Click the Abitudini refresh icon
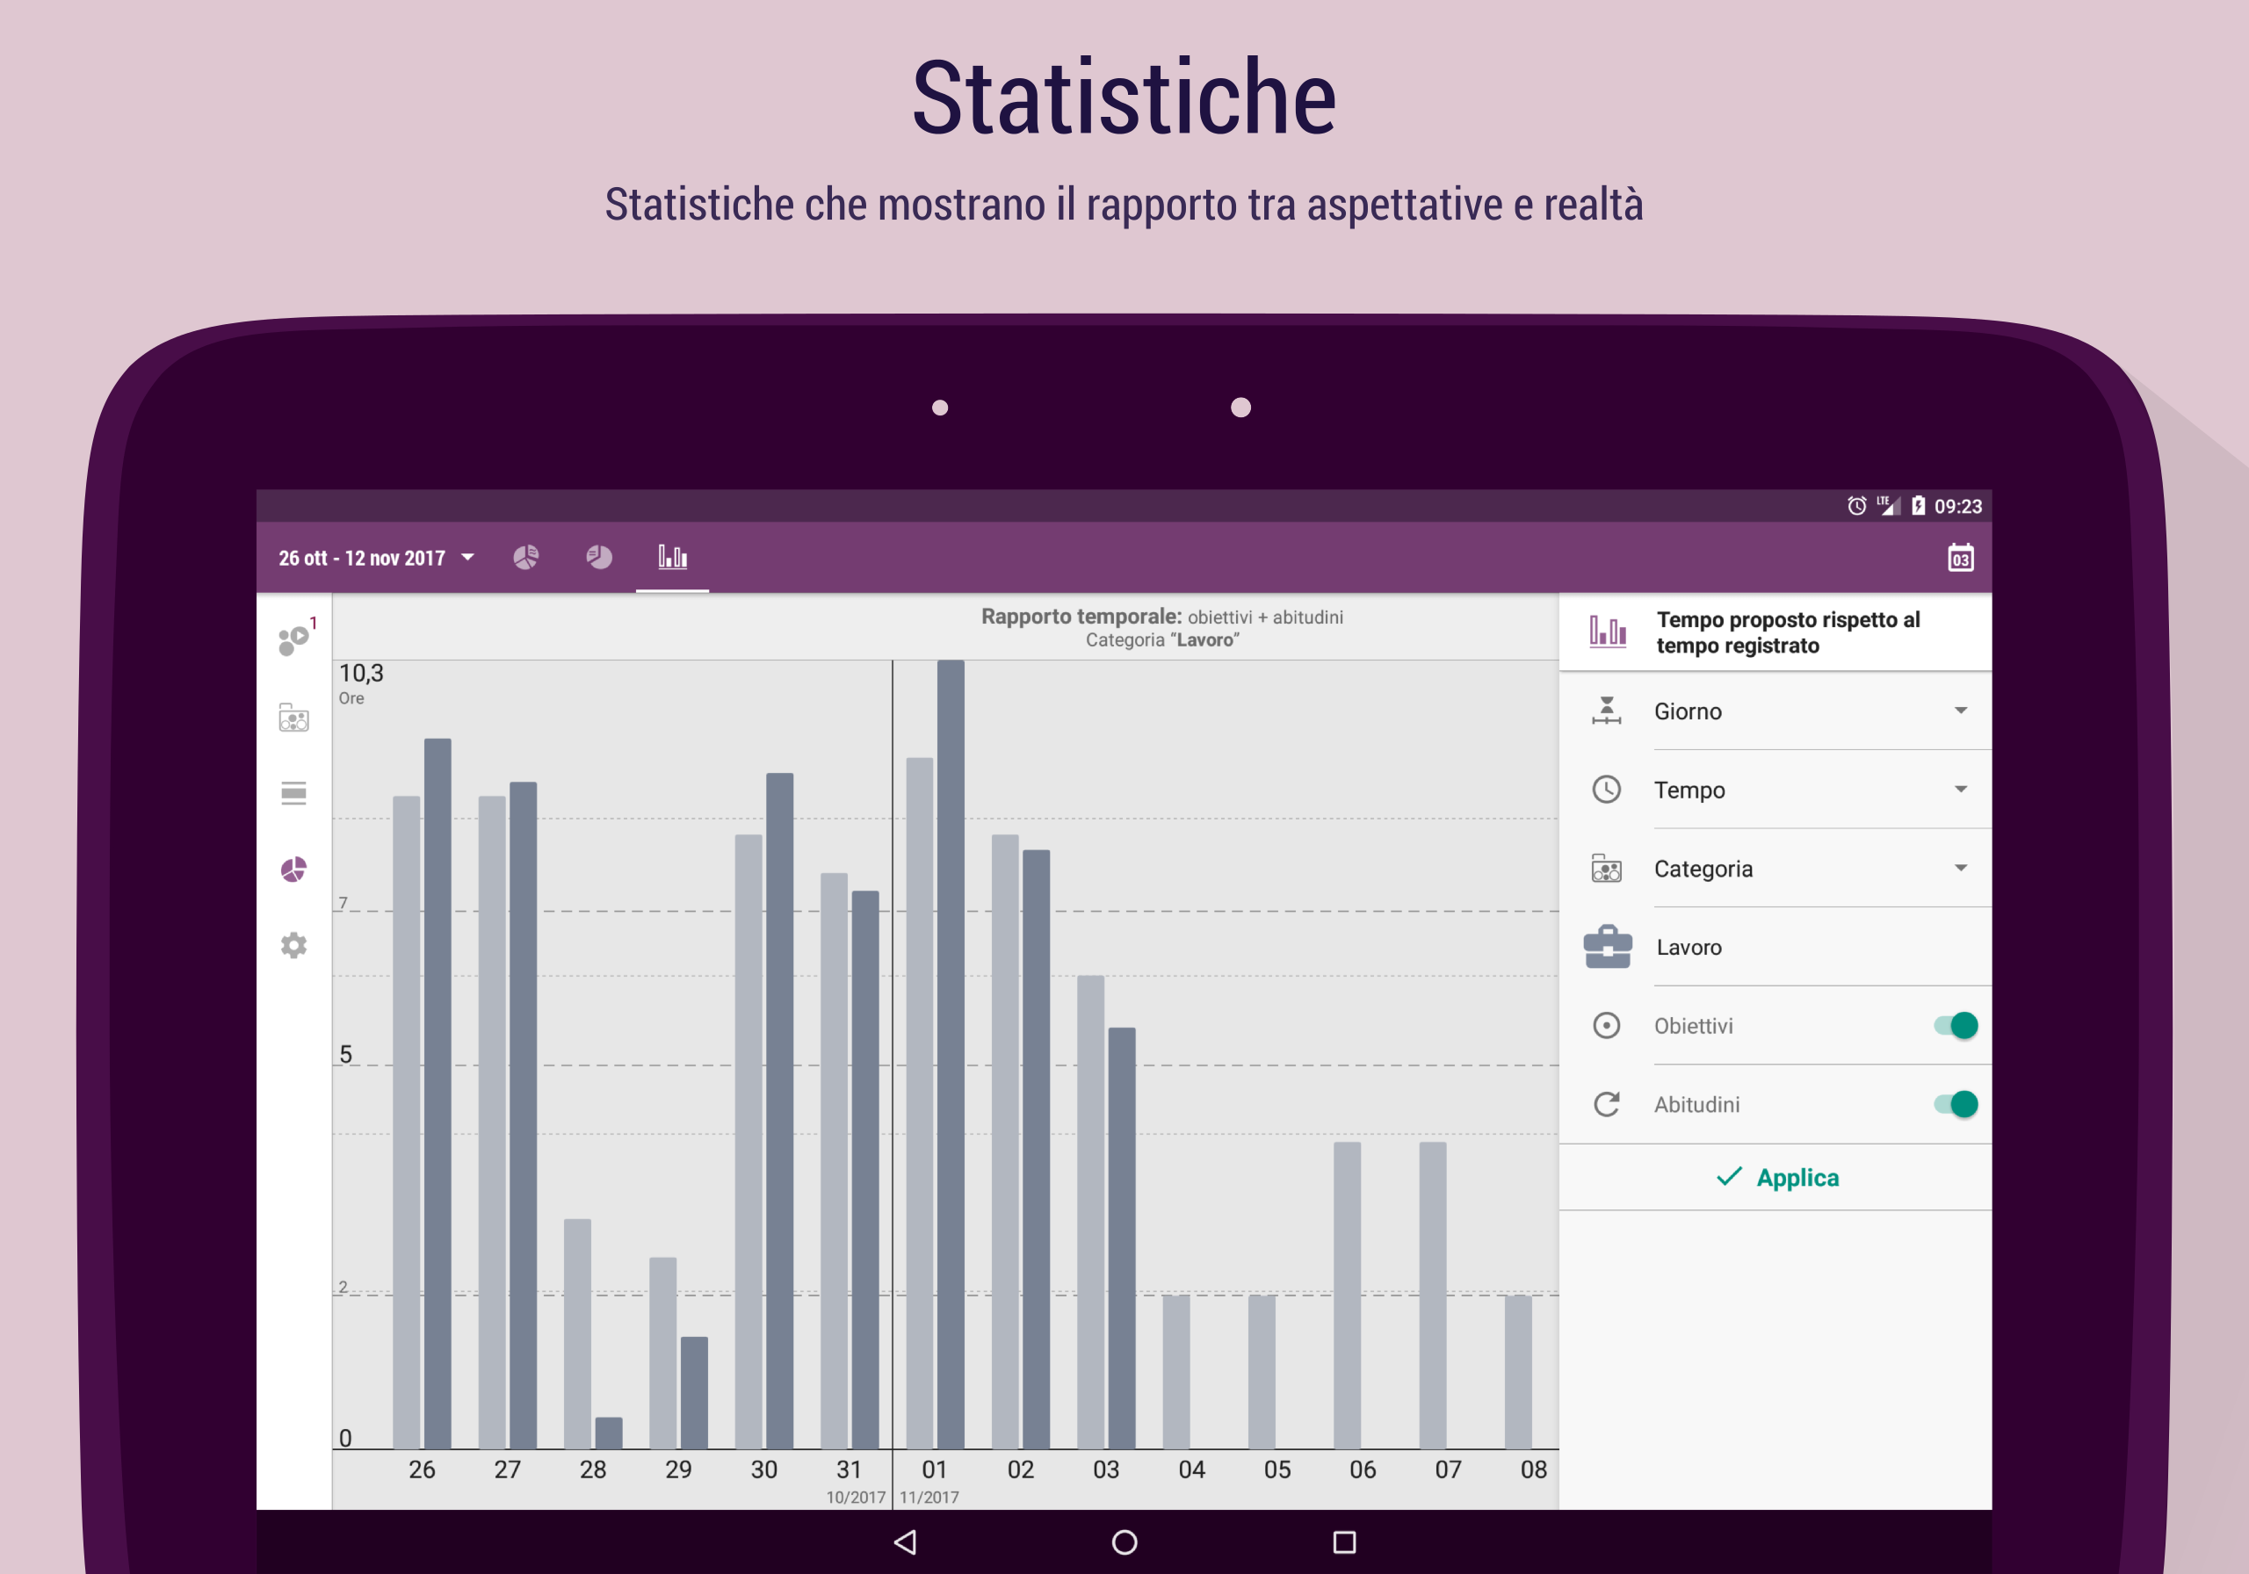The height and width of the screenshot is (1574, 2249). [1607, 1104]
